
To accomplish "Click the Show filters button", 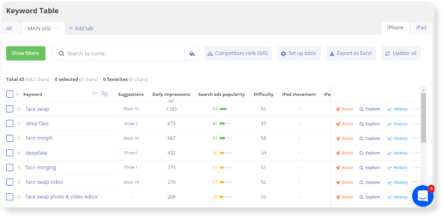I will [26, 54].
